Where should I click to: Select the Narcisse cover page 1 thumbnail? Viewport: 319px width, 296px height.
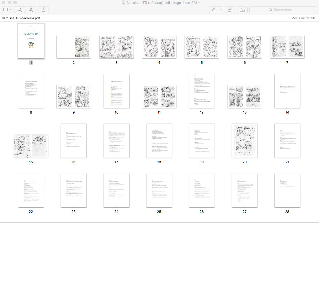click(31, 41)
